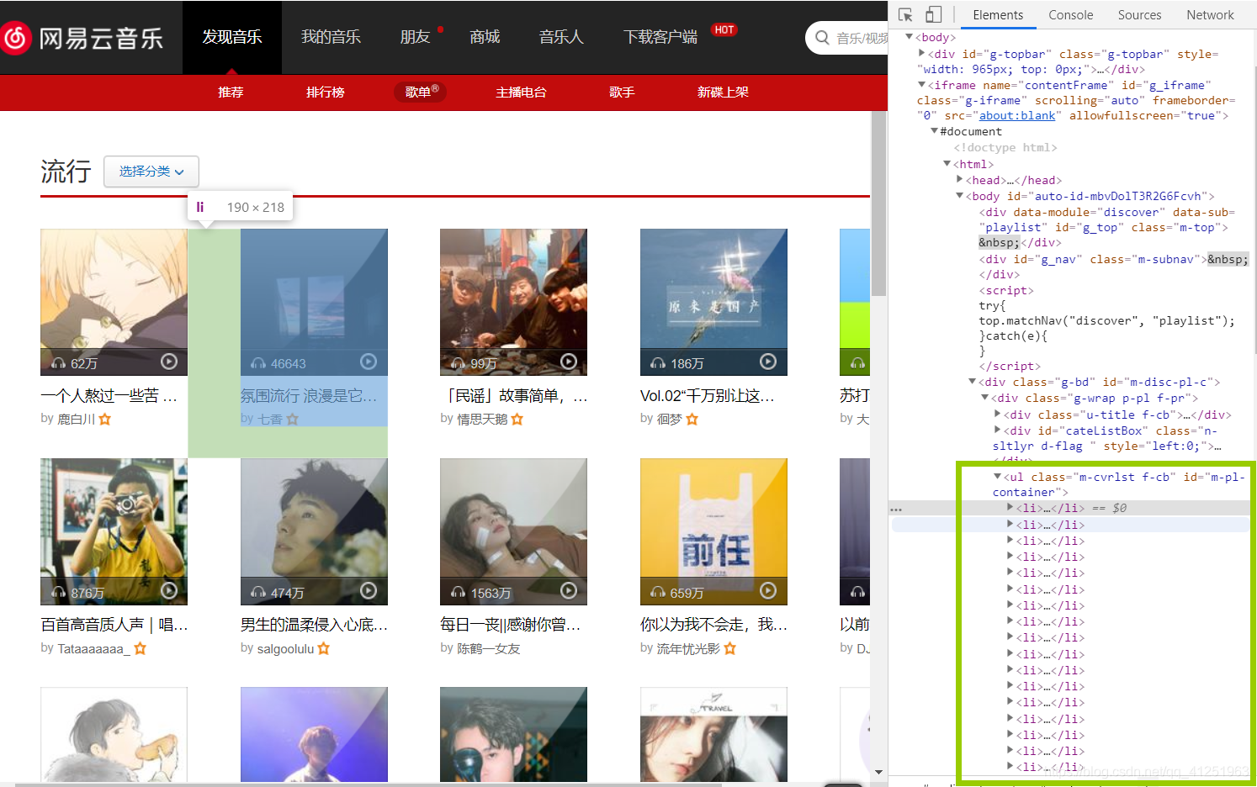Select 歌单 in the red sub-navigation
The width and height of the screenshot is (1257, 787).
tap(420, 92)
